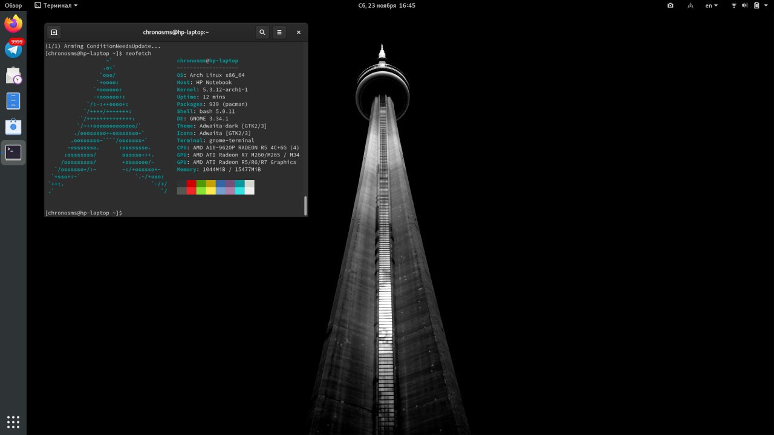Click the battery status icon

click(x=756, y=5)
